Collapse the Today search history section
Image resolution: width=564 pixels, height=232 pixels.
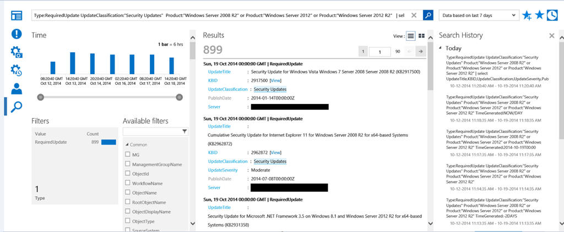[x=441, y=48]
